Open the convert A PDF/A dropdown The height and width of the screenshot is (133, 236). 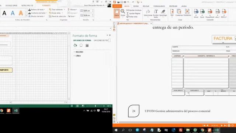(x=224, y=13)
